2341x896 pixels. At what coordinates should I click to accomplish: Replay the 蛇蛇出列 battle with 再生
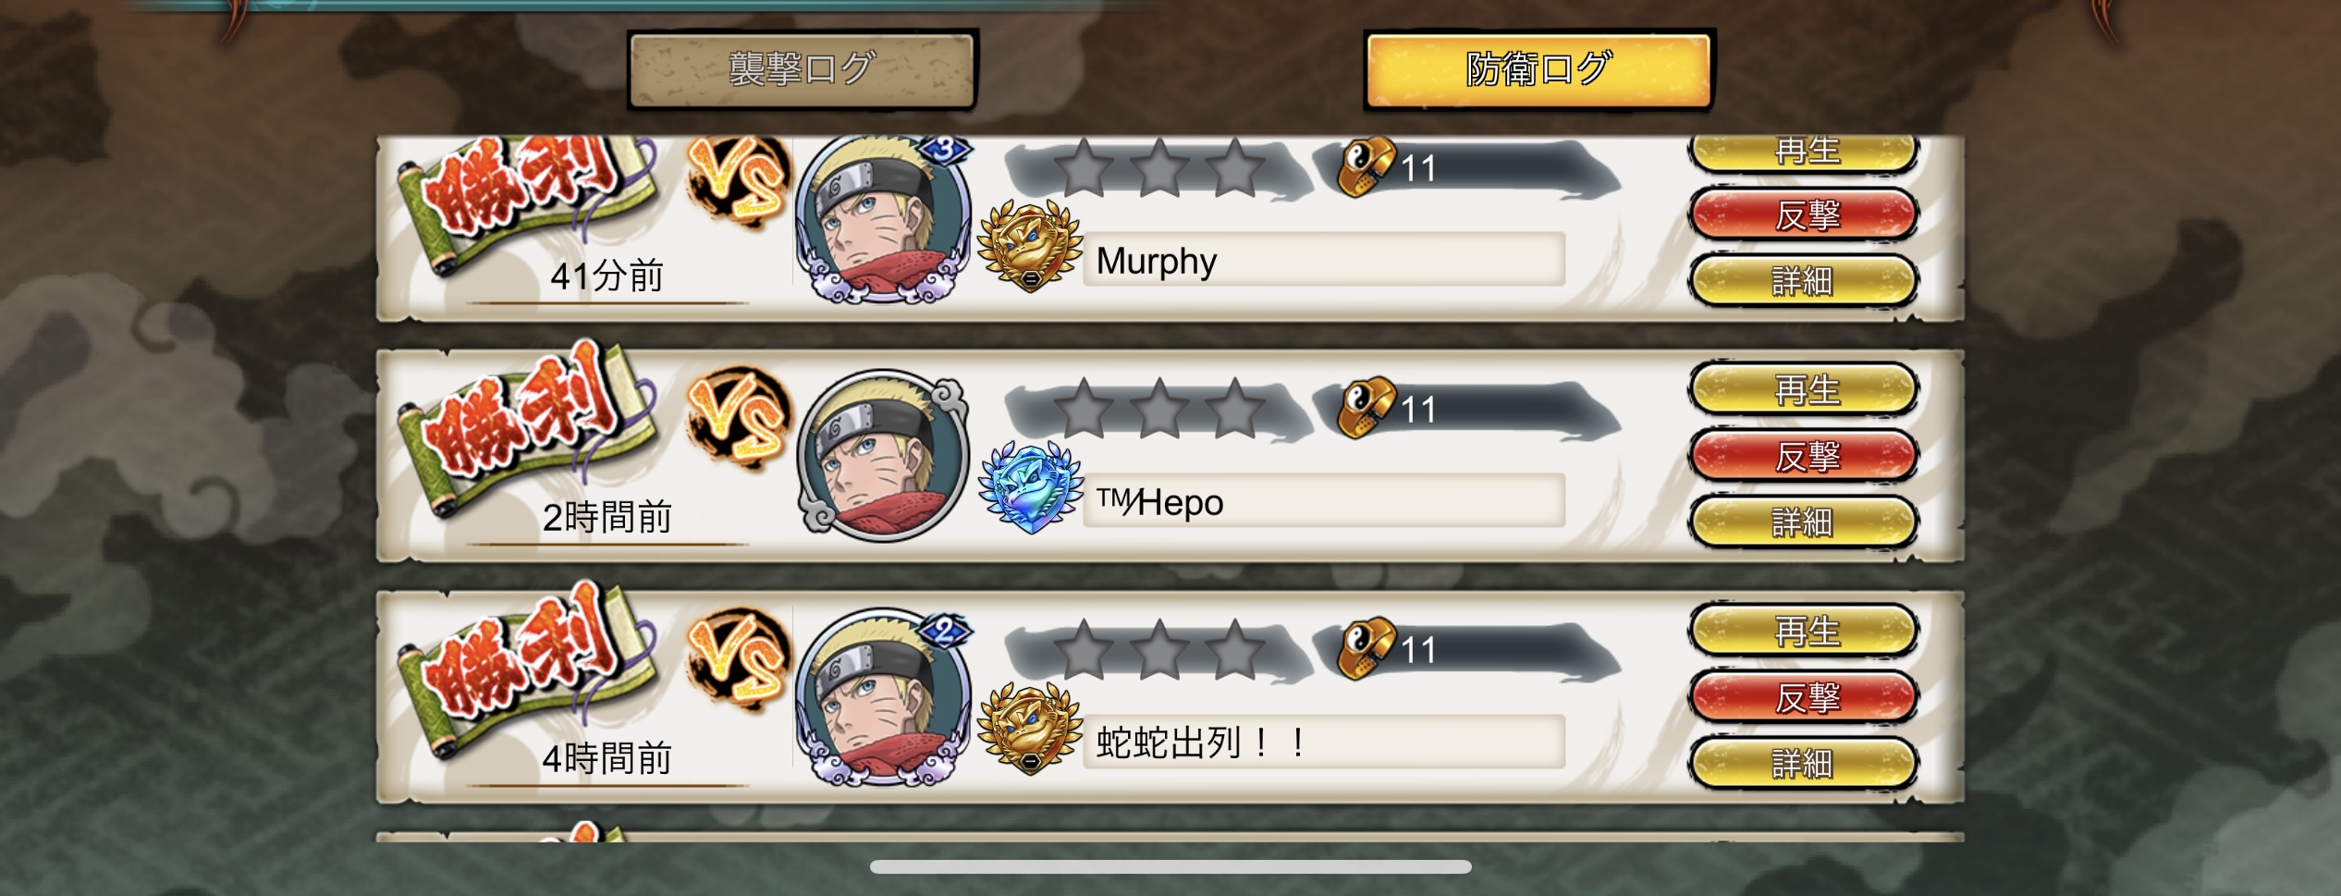1803,632
